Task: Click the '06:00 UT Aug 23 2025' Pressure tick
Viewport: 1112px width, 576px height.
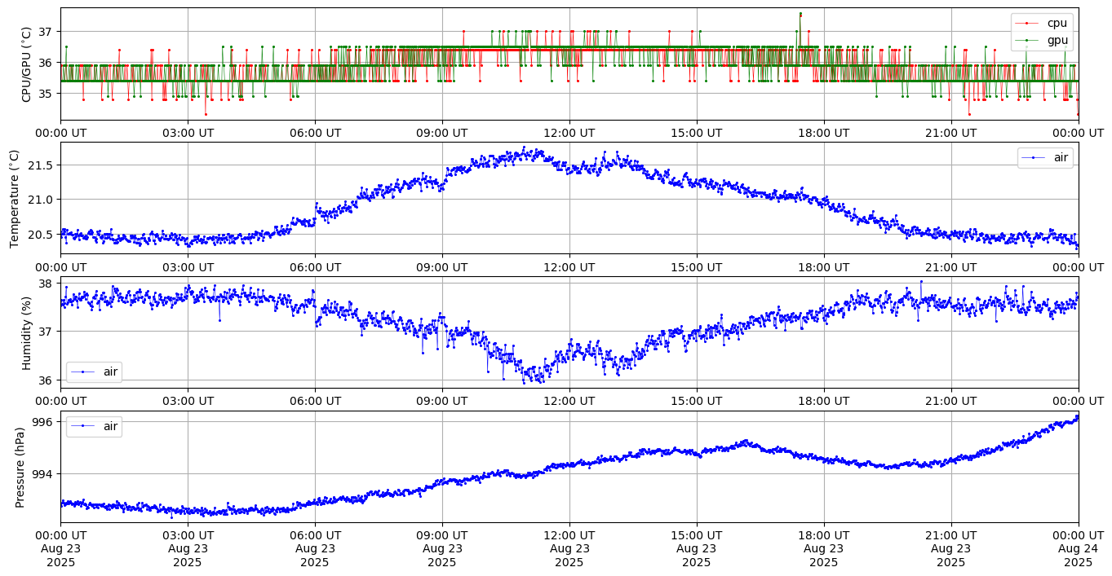Action: [x=315, y=548]
